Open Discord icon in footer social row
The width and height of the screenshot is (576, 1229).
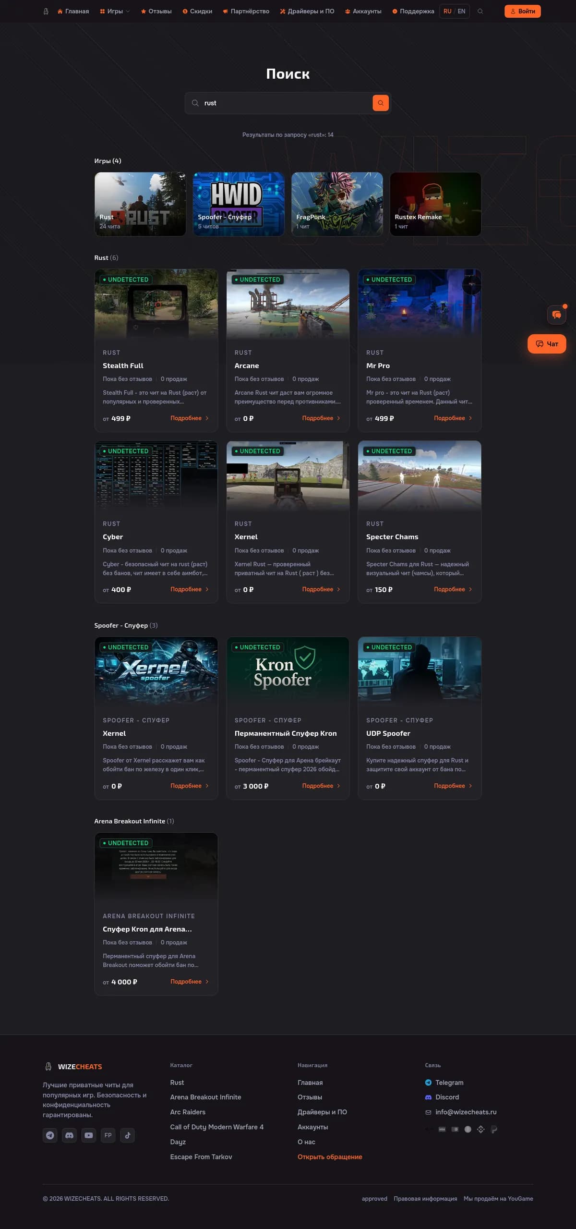point(70,1135)
